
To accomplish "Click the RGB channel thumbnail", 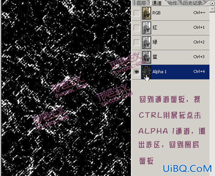I will (x=147, y=13).
